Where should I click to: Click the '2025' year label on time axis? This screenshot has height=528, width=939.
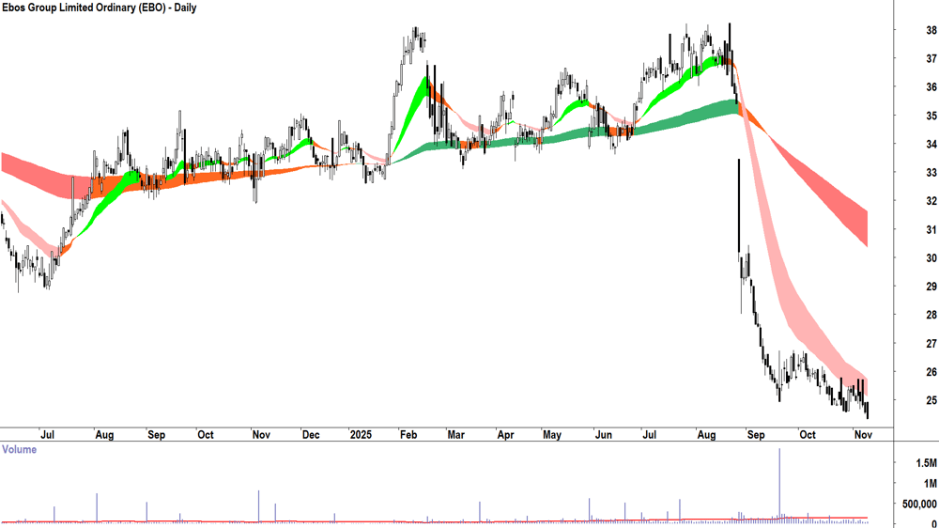[362, 434]
